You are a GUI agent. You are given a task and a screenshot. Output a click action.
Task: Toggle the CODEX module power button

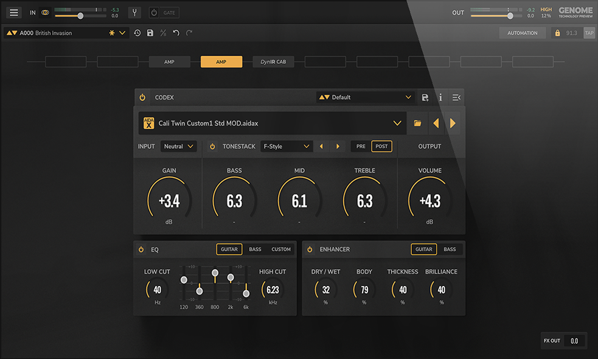pyautogui.click(x=142, y=97)
